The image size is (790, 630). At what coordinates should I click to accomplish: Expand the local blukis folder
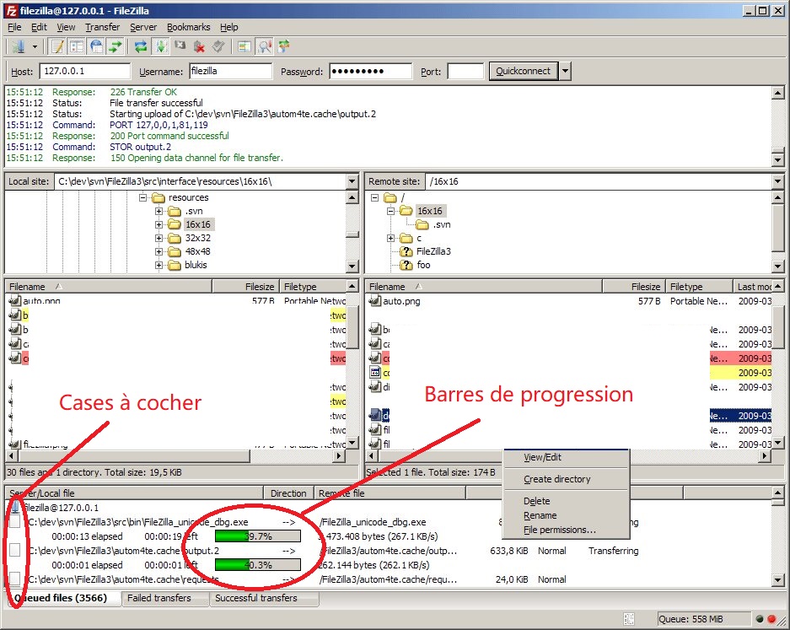coord(159,265)
